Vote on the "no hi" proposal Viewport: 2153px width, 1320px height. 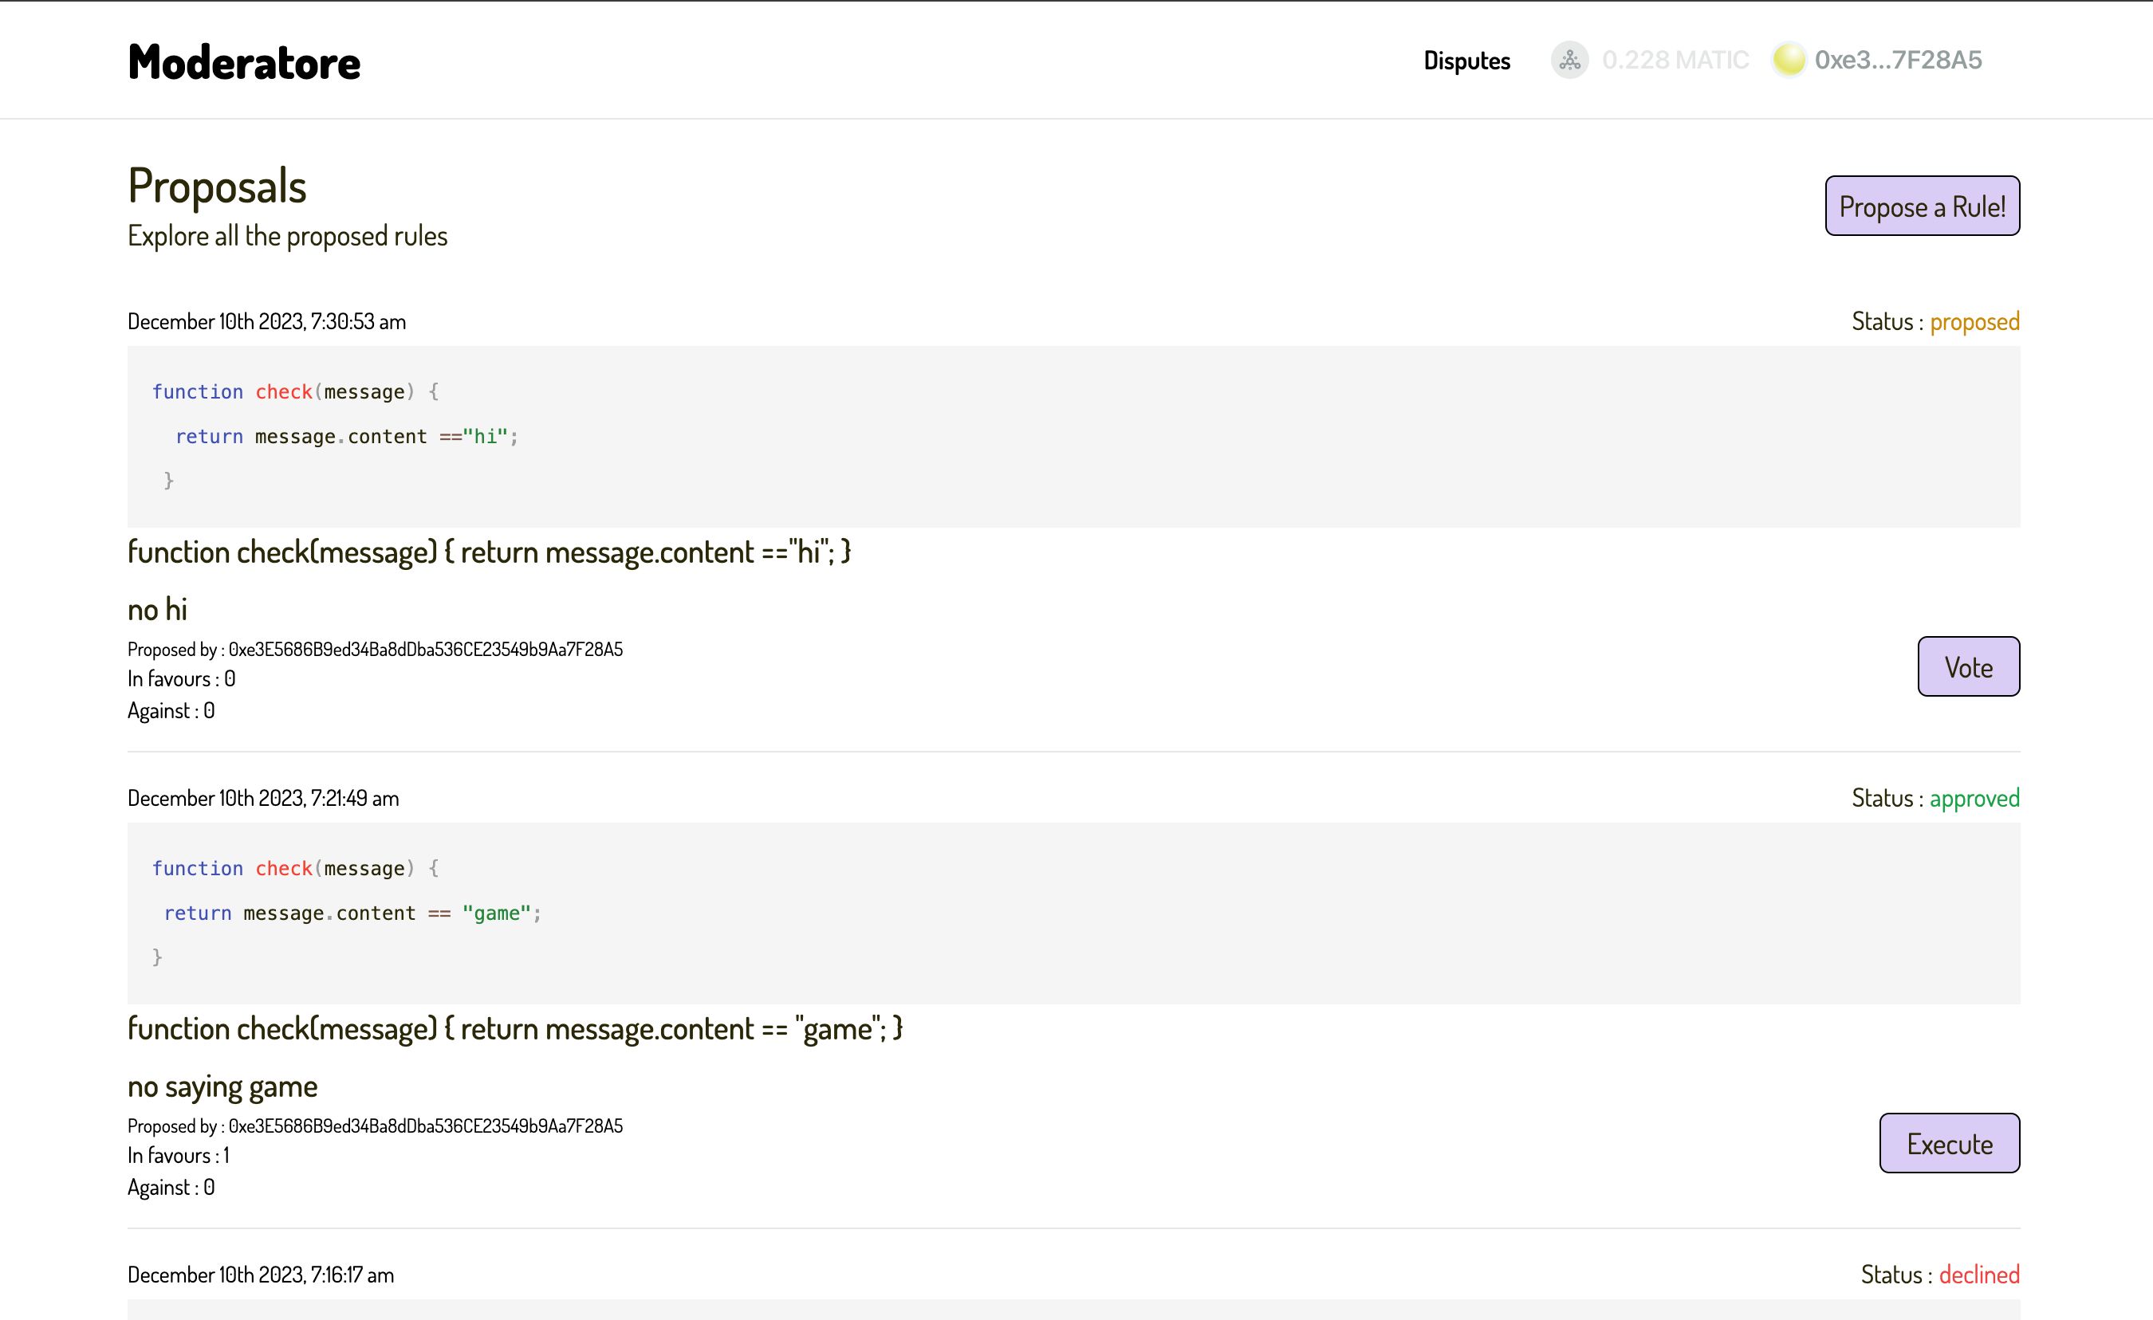(1969, 666)
